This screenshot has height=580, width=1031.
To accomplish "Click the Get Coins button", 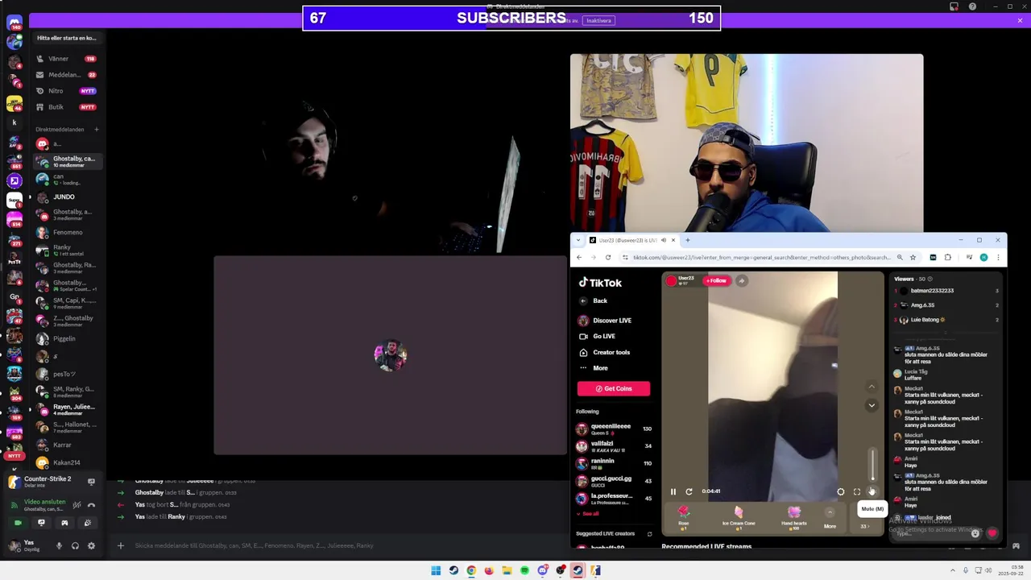I will 613,388.
